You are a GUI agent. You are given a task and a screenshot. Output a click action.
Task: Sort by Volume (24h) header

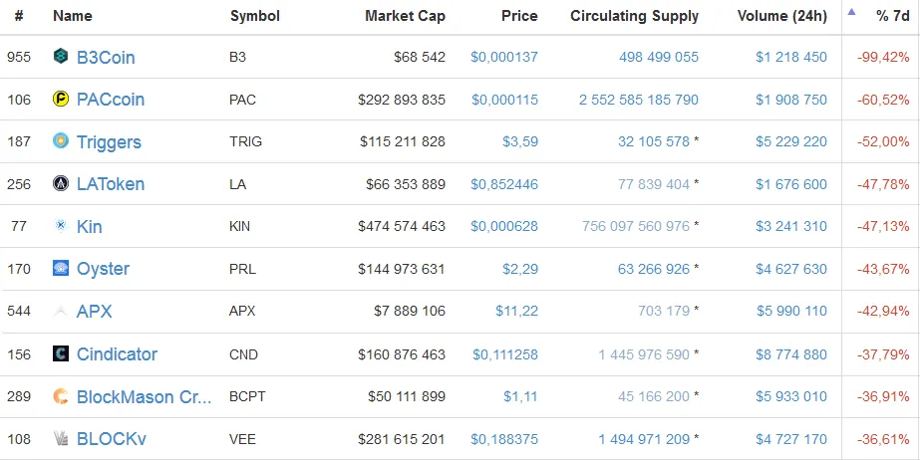(782, 16)
